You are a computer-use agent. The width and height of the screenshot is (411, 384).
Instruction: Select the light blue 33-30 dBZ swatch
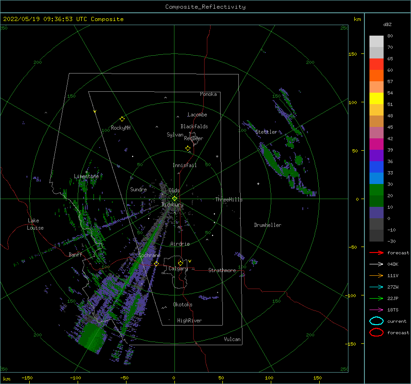pyautogui.click(x=376, y=178)
